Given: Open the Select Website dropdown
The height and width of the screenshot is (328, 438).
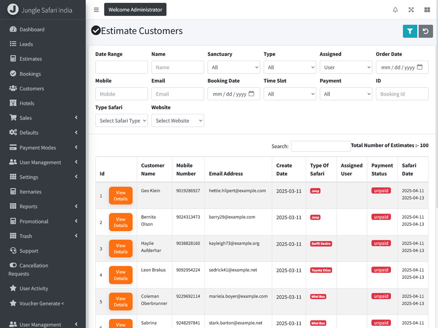Looking at the screenshot, I should 177,120.
